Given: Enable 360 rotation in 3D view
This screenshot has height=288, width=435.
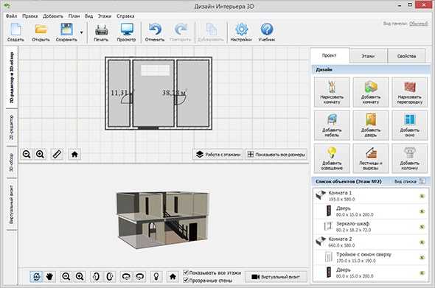Looking at the screenshot, I should click(x=36, y=276).
